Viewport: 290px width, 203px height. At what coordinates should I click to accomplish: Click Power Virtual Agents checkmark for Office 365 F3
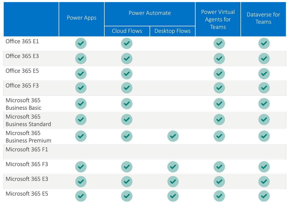219,88
